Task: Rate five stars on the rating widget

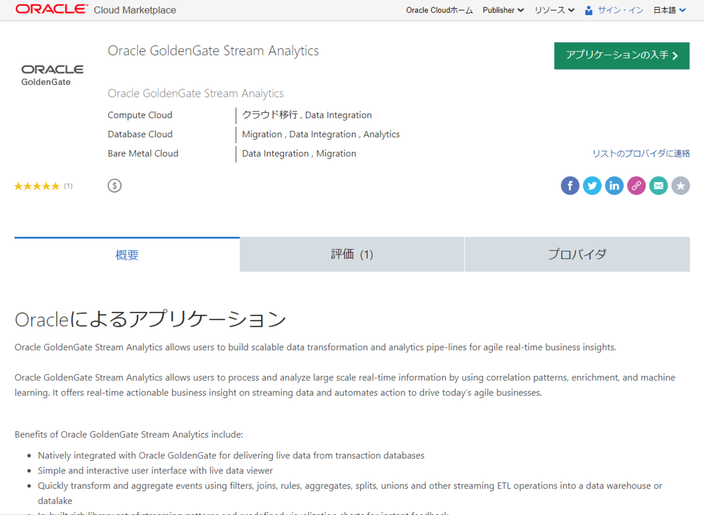Action: tap(56, 185)
